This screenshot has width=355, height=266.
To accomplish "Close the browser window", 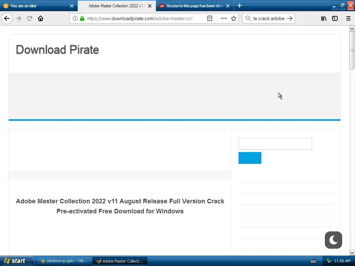I will [351, 6].
